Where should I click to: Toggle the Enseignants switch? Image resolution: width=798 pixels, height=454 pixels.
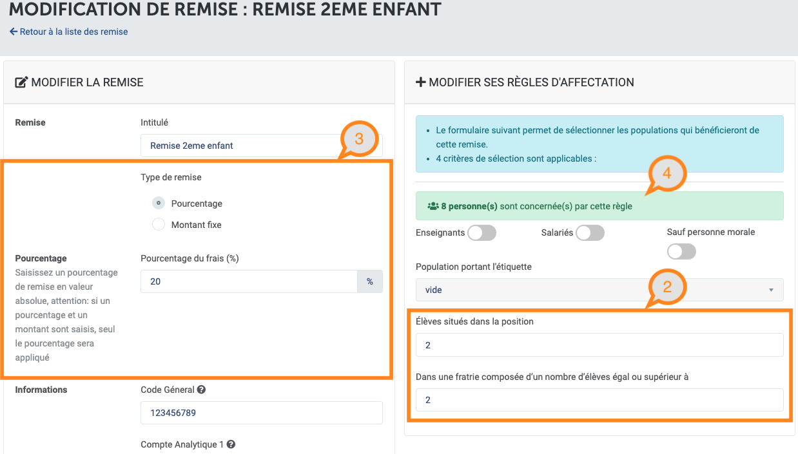[x=482, y=232]
